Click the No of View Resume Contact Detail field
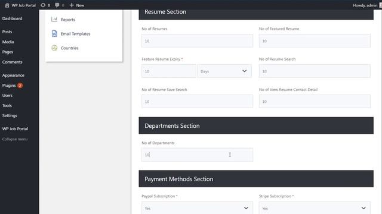Image resolution: width=382 pixels, height=214 pixels. point(315,102)
